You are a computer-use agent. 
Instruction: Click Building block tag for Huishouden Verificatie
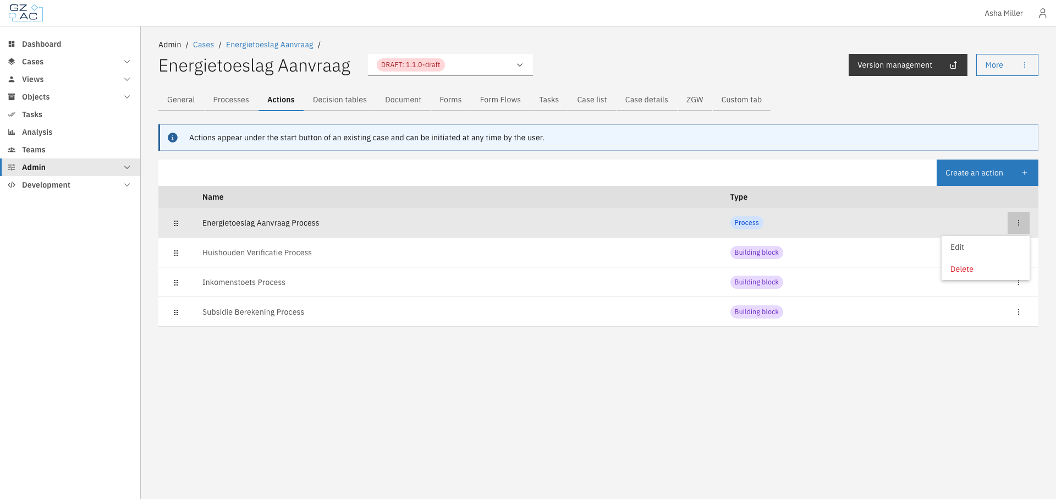coord(757,253)
